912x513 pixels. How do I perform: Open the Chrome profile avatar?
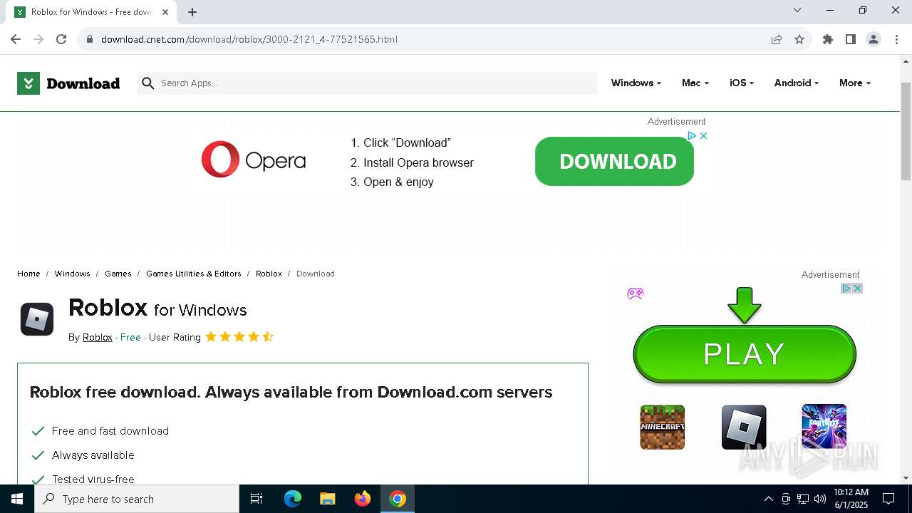[x=874, y=39]
